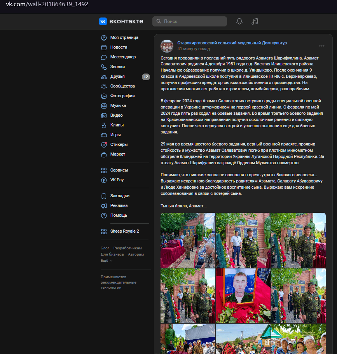Click the Помощь label
Image resolution: width=337 pixels, height=354 pixels.
point(119,215)
